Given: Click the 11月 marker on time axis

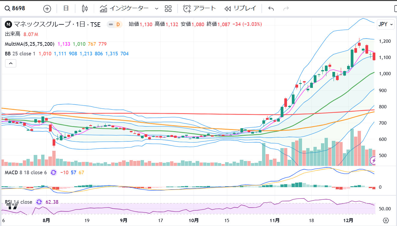Looking at the screenshot, I should click(275, 220).
